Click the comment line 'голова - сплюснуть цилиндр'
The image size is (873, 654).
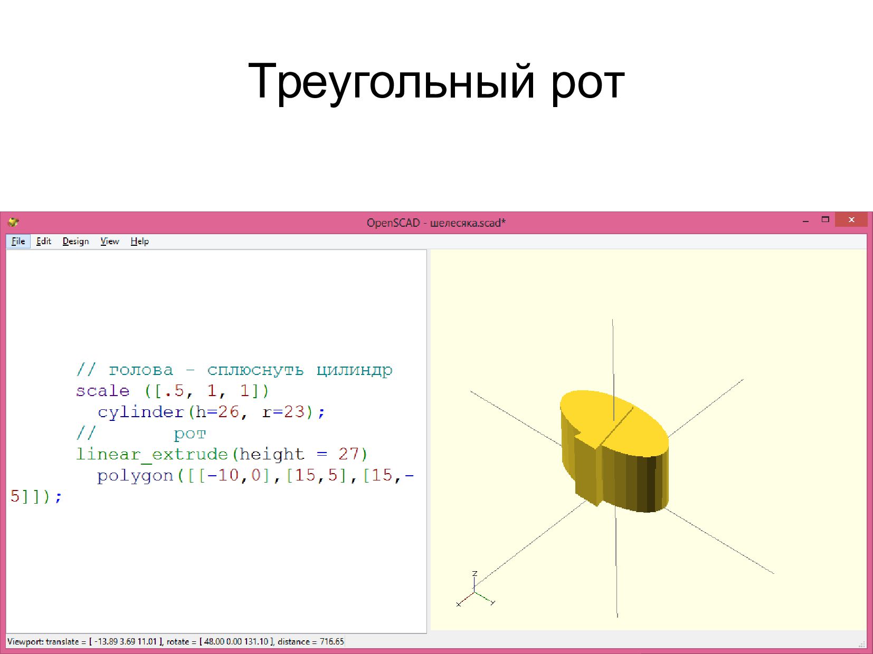click(234, 370)
